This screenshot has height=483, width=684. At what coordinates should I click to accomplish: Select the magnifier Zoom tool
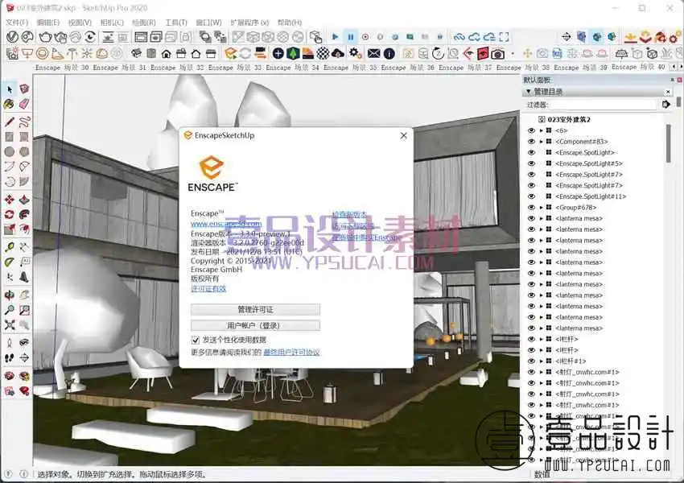[x=9, y=310]
